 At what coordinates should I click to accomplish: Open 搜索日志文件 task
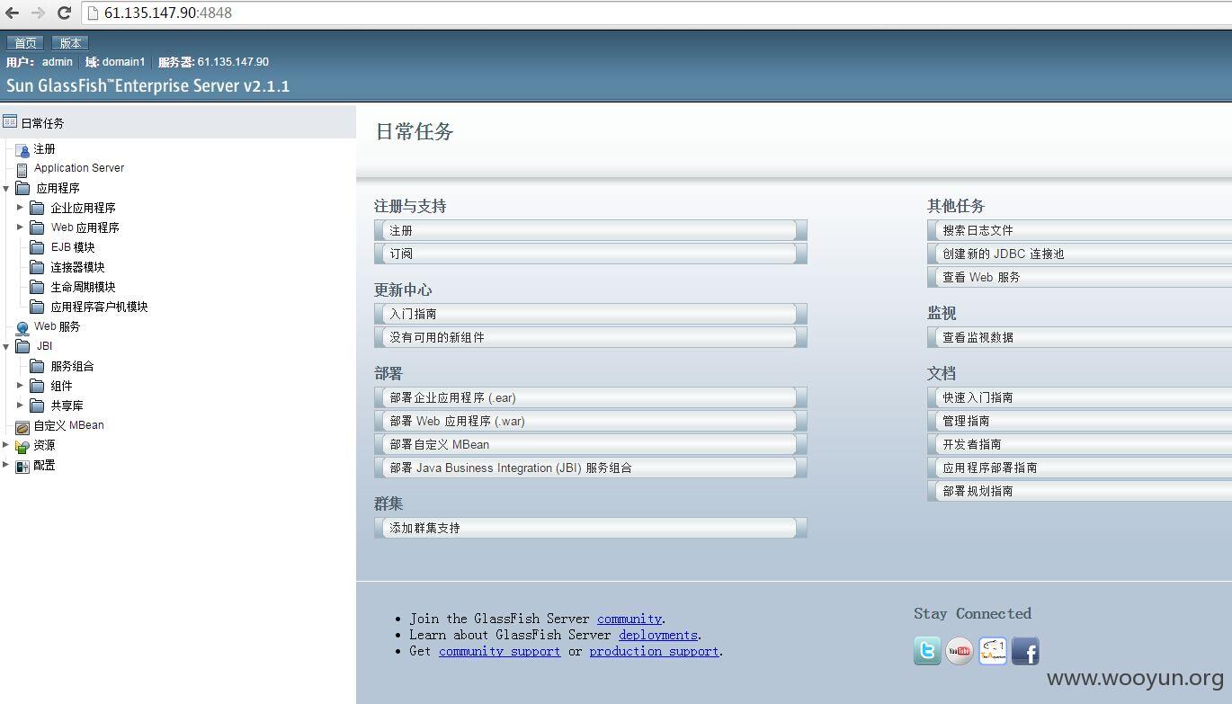1080,230
